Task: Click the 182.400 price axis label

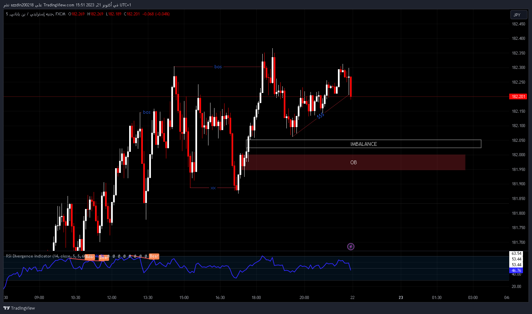Action: pos(519,38)
